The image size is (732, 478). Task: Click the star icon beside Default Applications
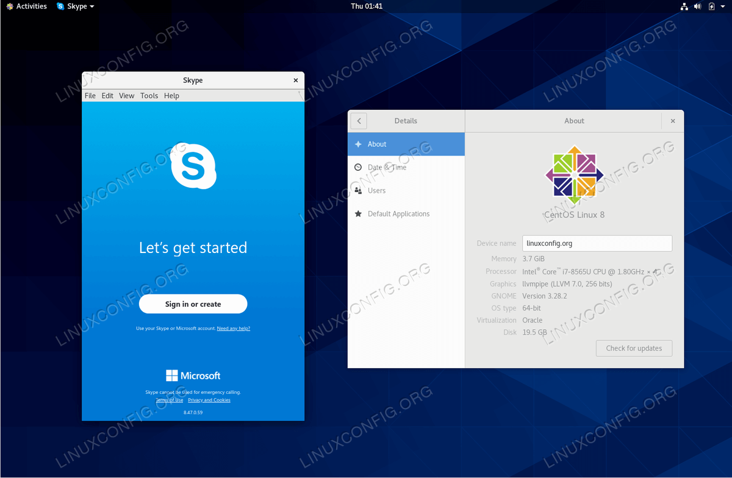coord(358,214)
